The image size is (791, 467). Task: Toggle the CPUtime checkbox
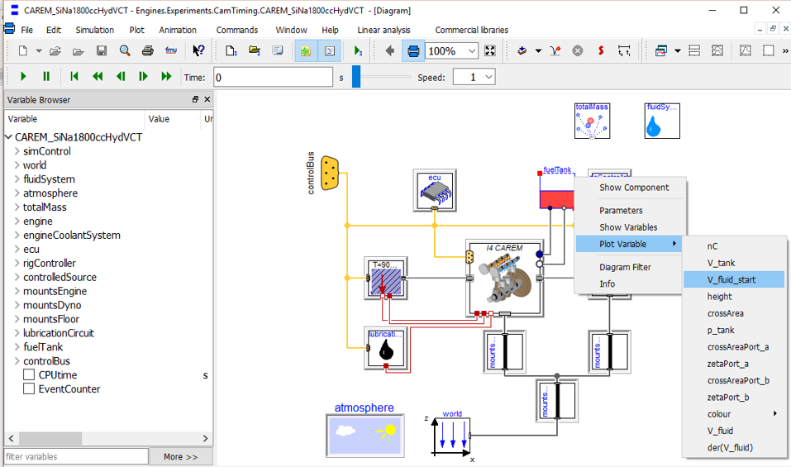click(x=29, y=374)
